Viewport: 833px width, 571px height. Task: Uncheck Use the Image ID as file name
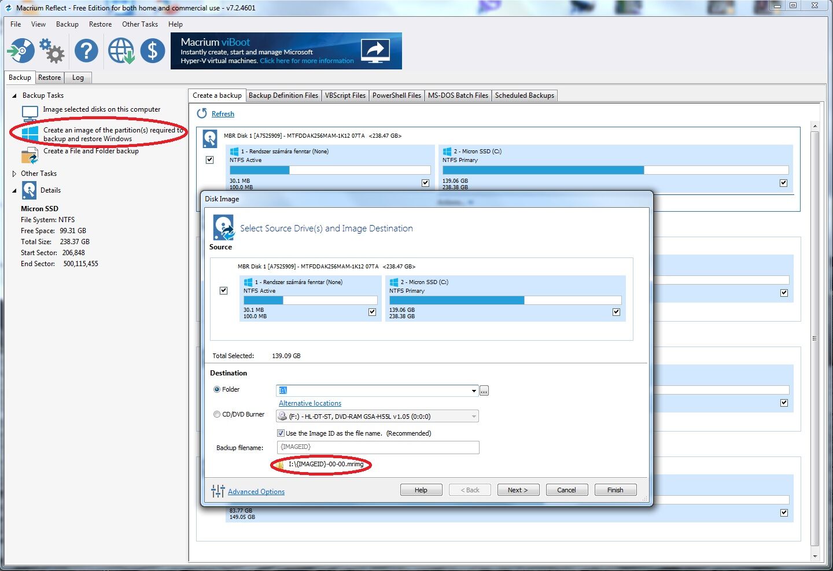(281, 433)
